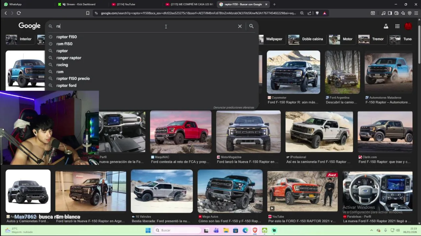This screenshot has width=421, height=236.
Task: Open the Brave Rewards triangle icon
Action: [x=325, y=13]
